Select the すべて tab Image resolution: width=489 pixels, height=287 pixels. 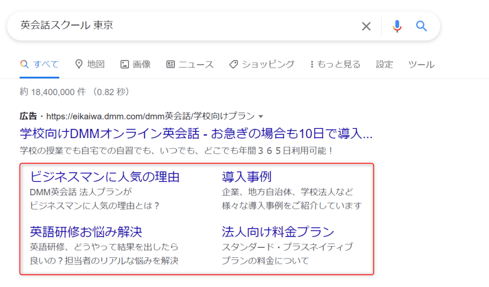pyautogui.click(x=40, y=64)
